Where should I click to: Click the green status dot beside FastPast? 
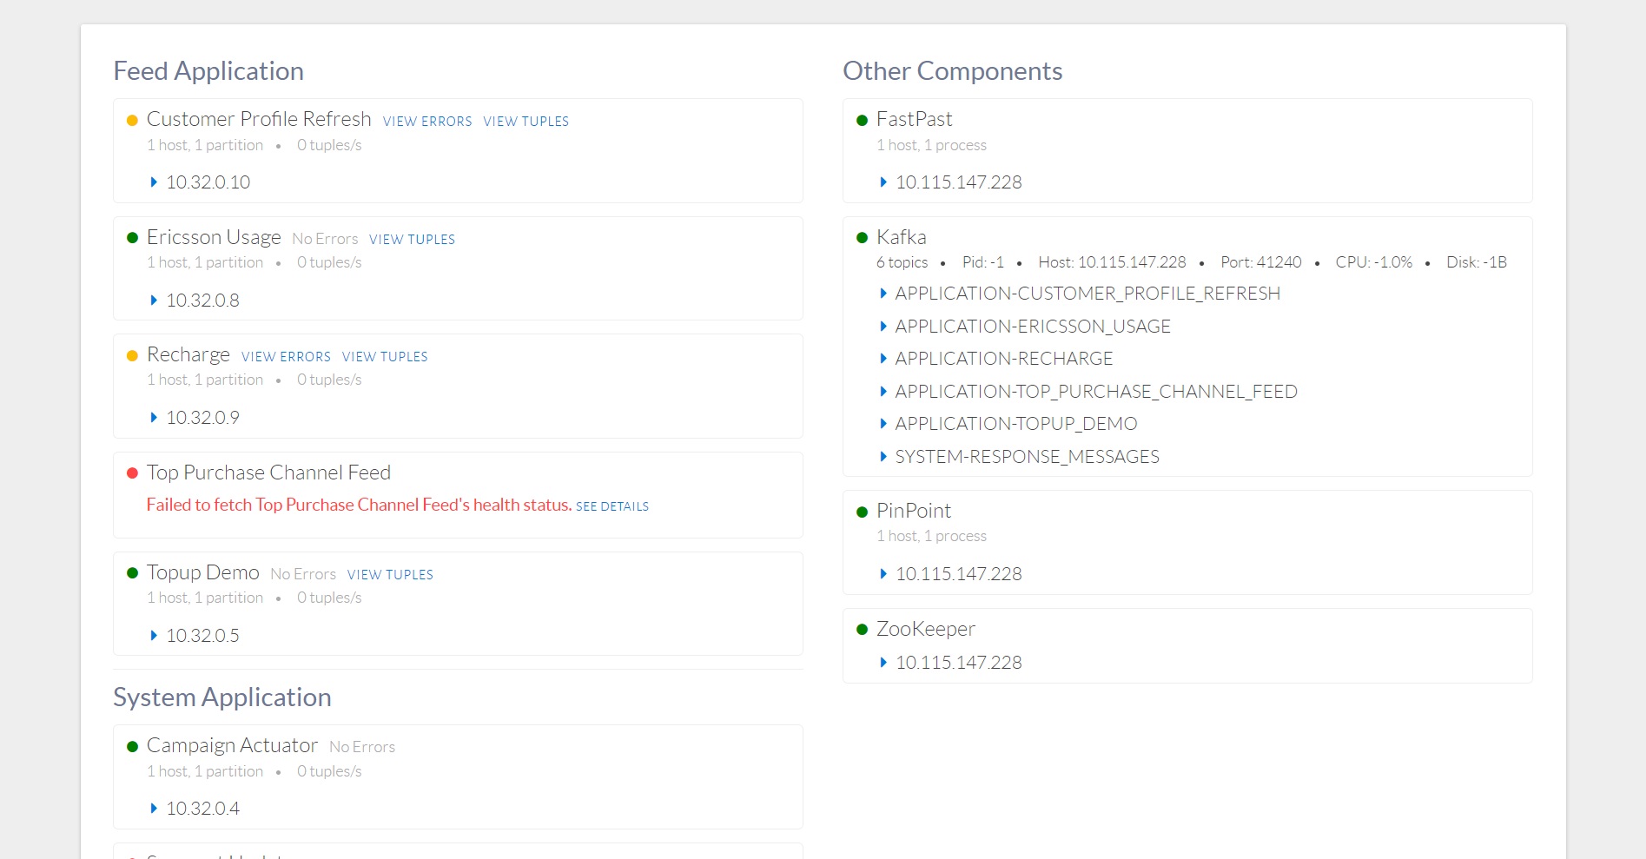(x=862, y=121)
